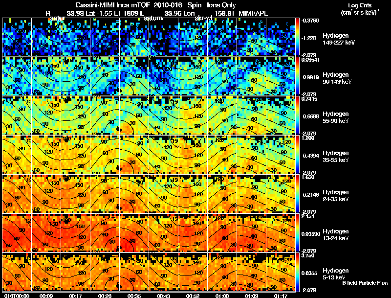Viewport: 391px width, 298px height.
Task: Click the 01:09 time axis label
Action: pos(251,296)
